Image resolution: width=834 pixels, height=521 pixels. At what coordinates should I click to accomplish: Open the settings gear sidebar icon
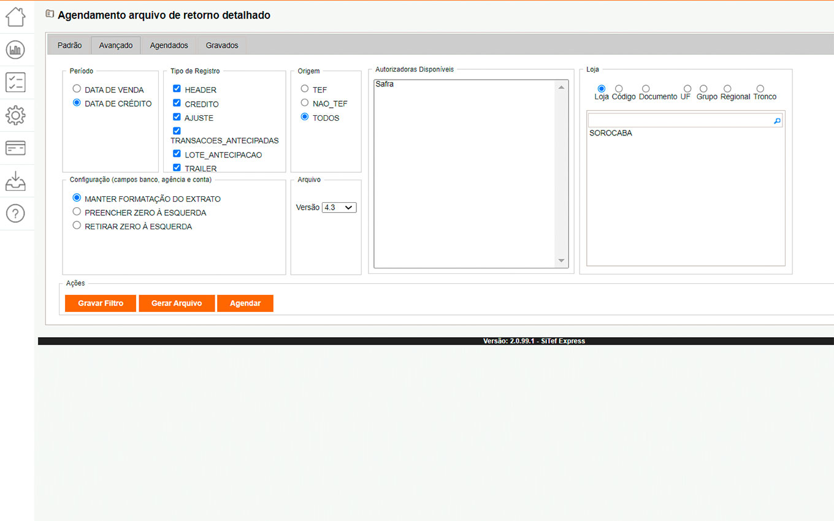click(x=15, y=115)
